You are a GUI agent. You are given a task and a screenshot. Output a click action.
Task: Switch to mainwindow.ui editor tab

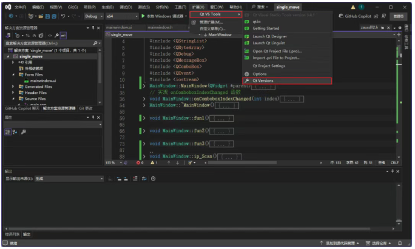pyautogui.click(x=119, y=27)
